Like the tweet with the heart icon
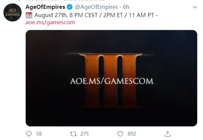 (x=120, y=134)
